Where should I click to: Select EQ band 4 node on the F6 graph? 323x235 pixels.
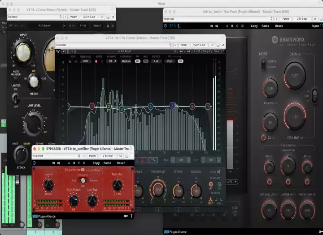151,106
